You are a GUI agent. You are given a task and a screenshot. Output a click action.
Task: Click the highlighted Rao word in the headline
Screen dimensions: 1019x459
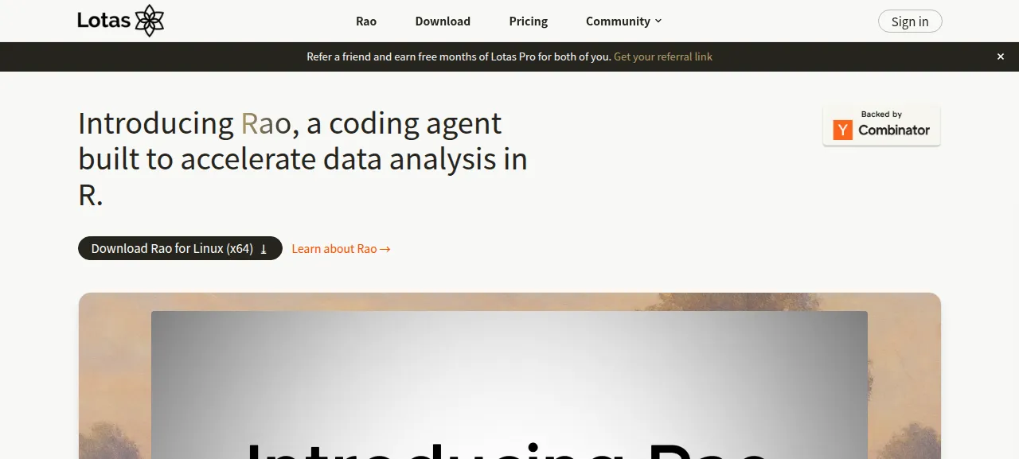(x=266, y=124)
